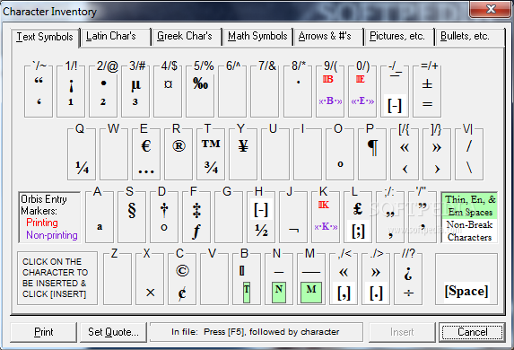Viewport: 514px width, 350px height.
Task: Select the purple «·E·» non-printing marker
Action: coord(362,101)
